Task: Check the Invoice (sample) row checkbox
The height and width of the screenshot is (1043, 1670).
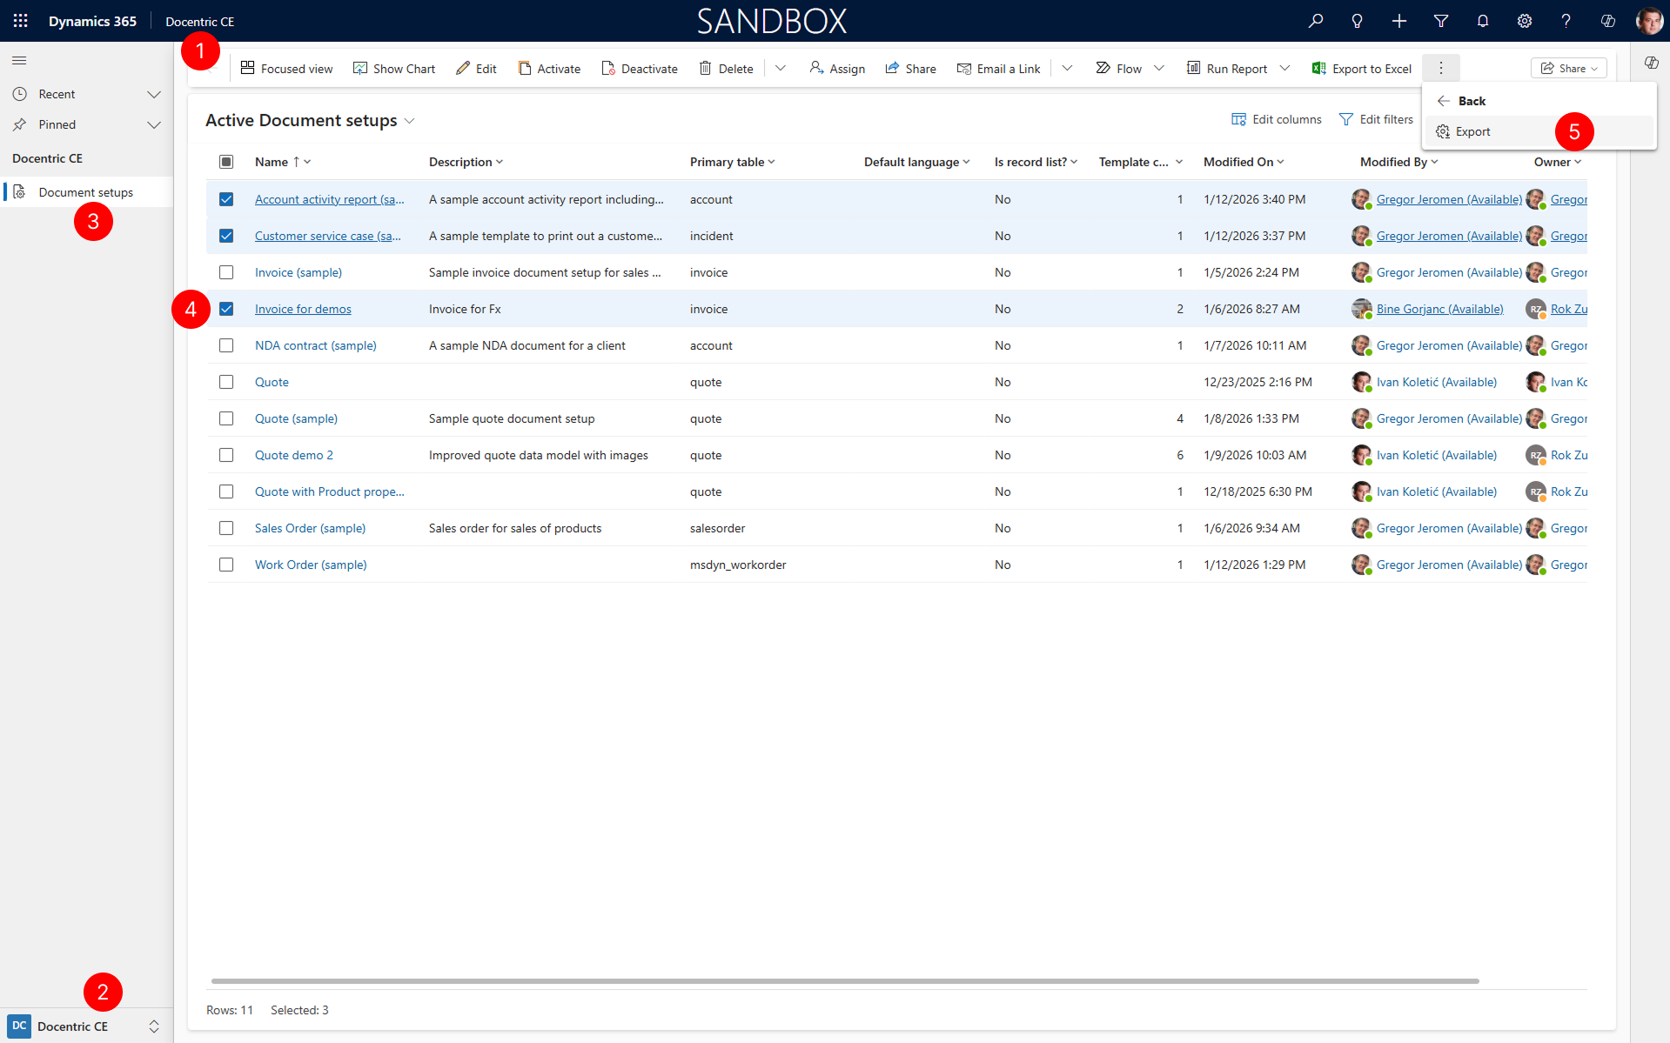Action: [226, 272]
